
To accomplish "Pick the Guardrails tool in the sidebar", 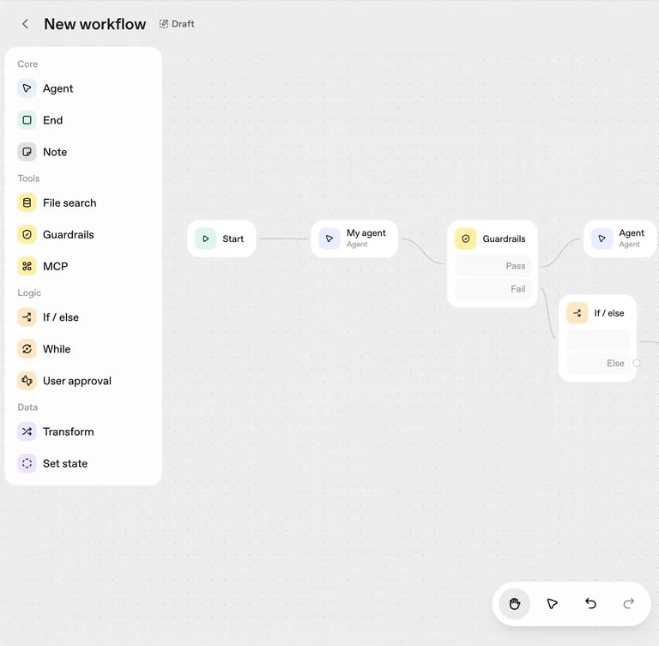I will tap(83, 234).
